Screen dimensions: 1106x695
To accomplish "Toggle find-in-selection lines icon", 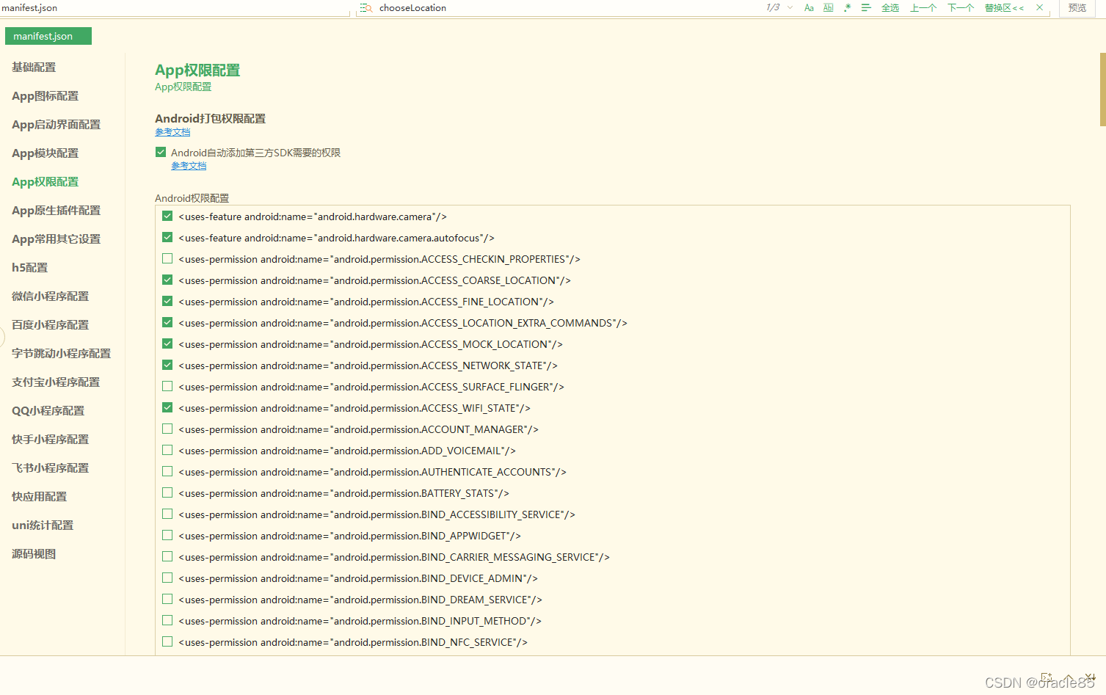I will click(x=866, y=8).
